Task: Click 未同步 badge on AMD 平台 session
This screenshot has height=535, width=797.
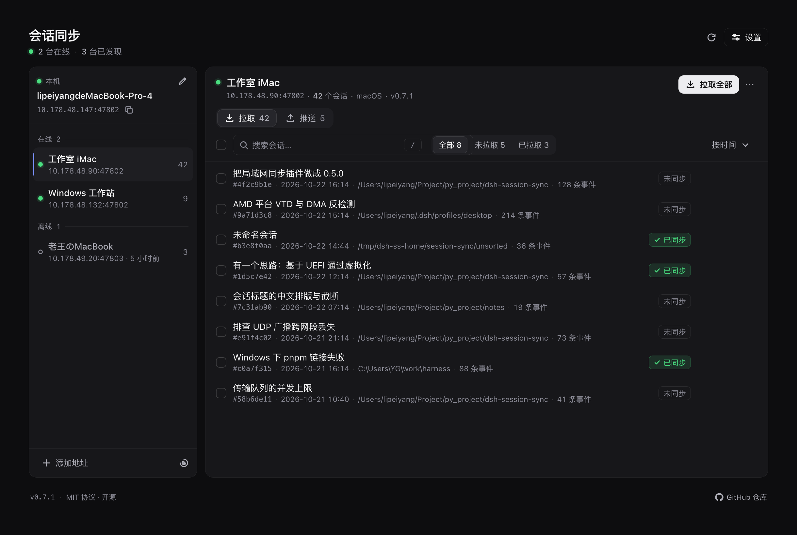Action: 675,209
